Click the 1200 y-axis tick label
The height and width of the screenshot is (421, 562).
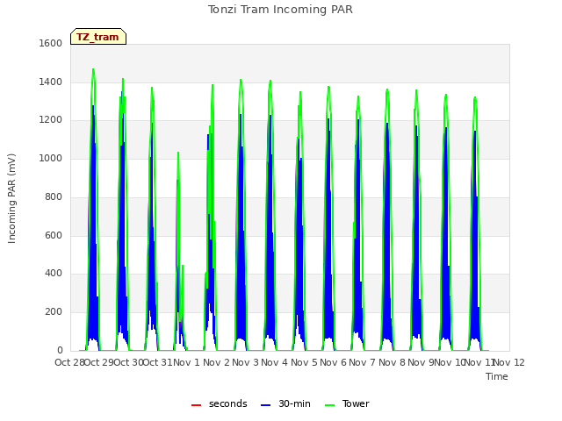pyautogui.click(x=51, y=120)
